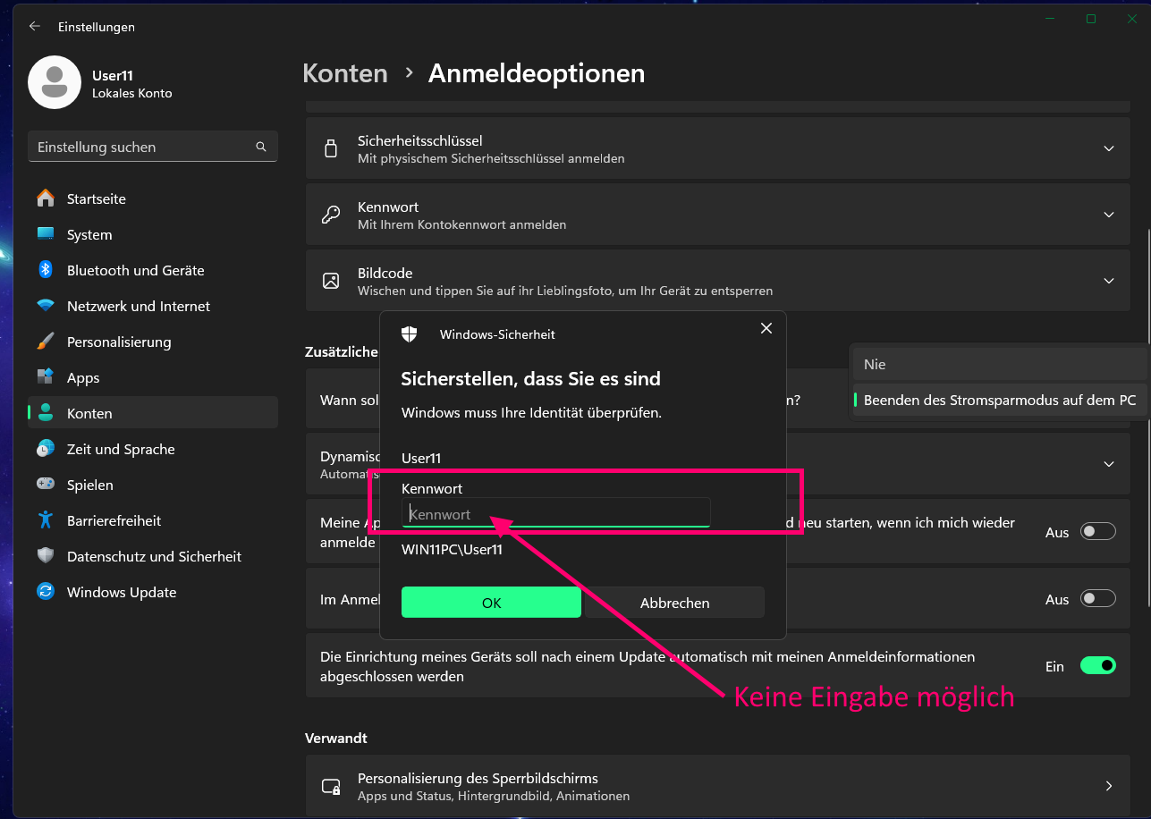Open Personalisierung des Sperrbildschirms chevron
This screenshot has width=1151, height=819.
1109,786
